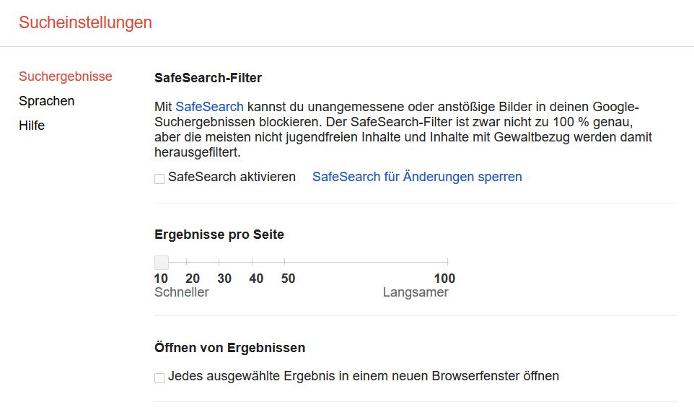Select the 50 mark on the results slider
This screenshot has height=407, width=694.
pyautogui.click(x=284, y=262)
